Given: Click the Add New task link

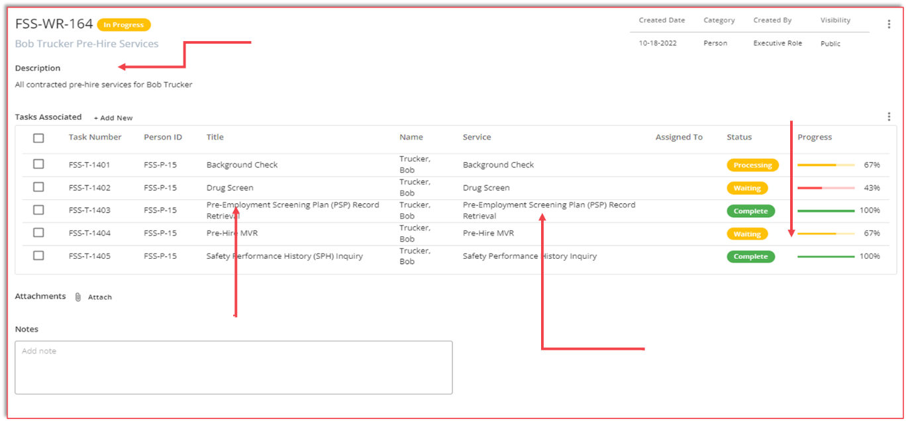Looking at the screenshot, I should 113,117.
